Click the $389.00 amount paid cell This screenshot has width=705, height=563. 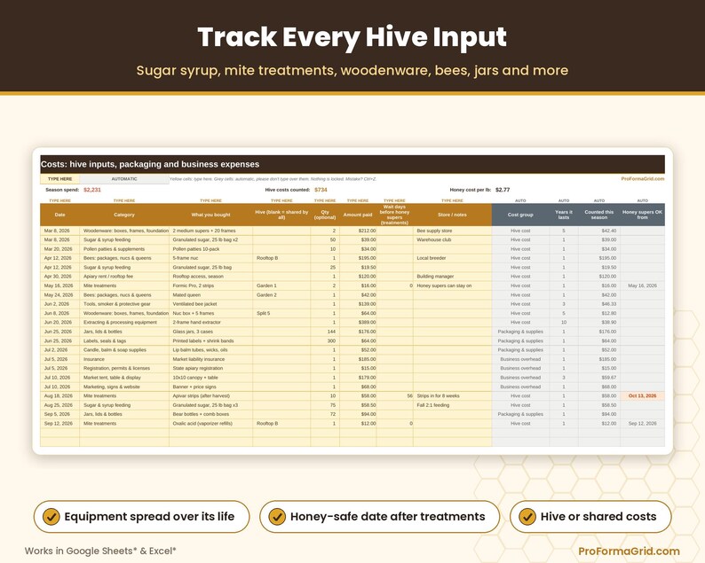(358, 323)
